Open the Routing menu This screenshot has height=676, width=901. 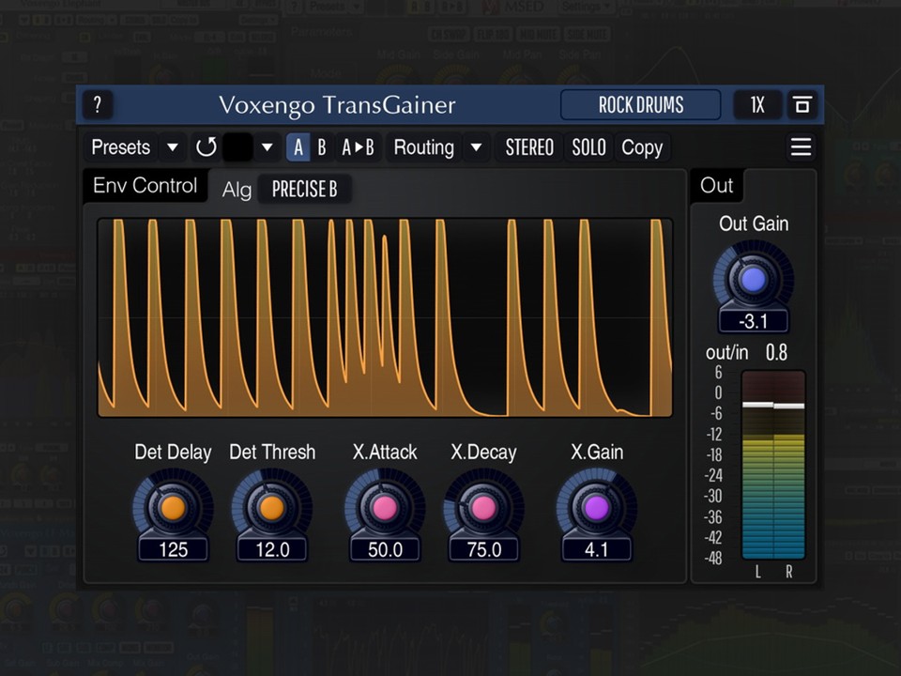[x=424, y=147]
